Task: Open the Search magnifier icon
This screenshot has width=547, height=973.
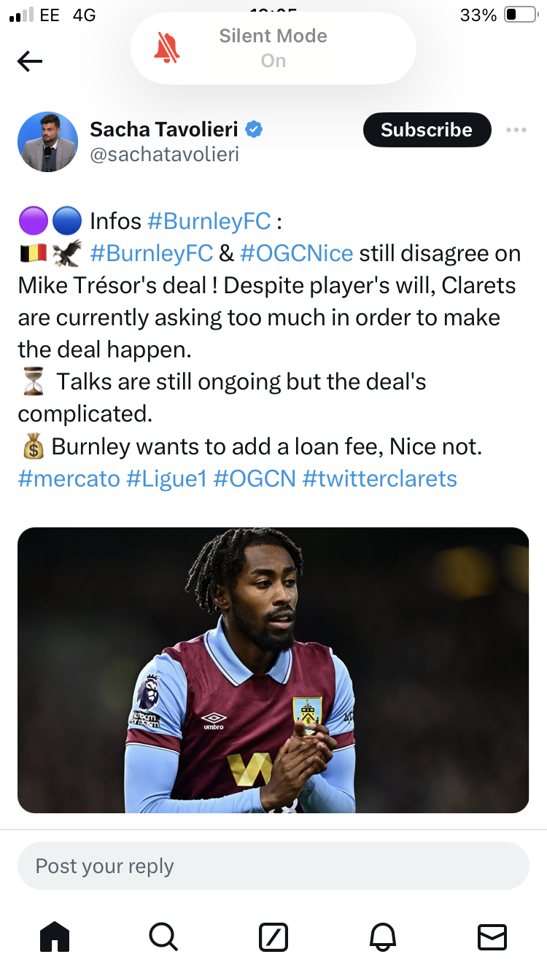Action: click(163, 937)
